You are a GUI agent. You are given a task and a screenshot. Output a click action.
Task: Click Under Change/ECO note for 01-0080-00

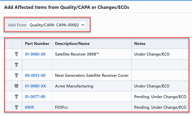[152, 54]
